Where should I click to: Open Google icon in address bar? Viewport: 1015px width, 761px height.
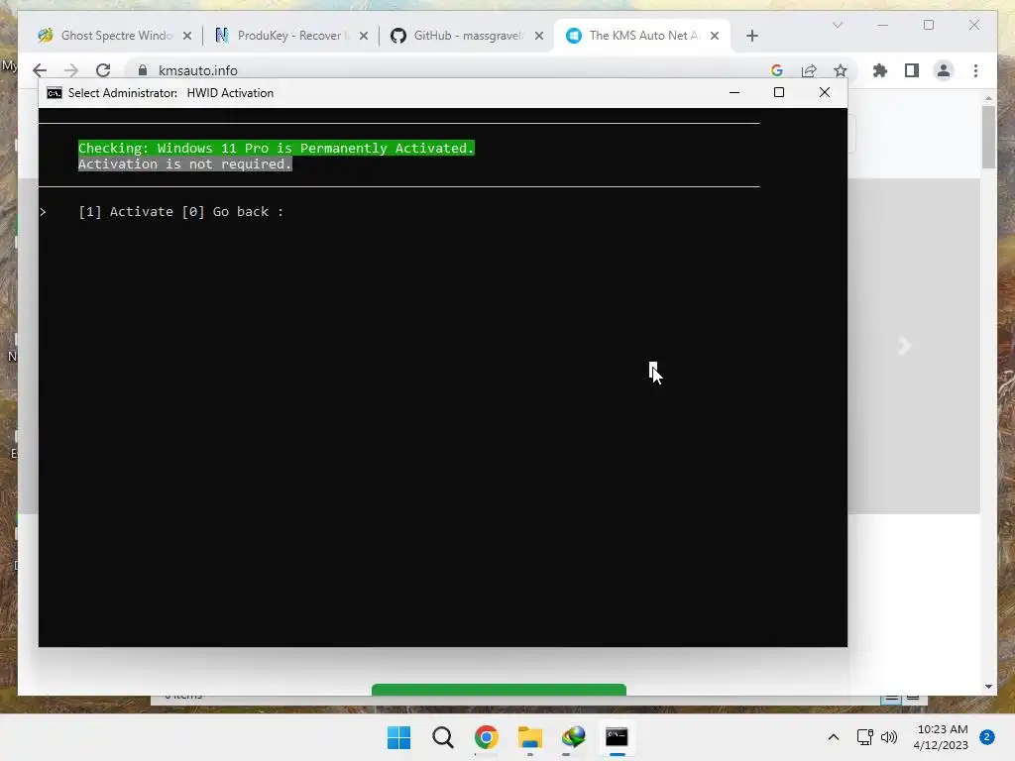[x=777, y=70]
